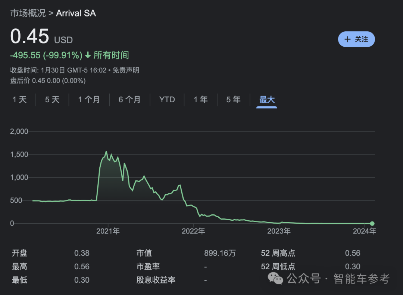403x295 pixels.
Task: Click the 2024年 axis label
Action: coord(365,231)
